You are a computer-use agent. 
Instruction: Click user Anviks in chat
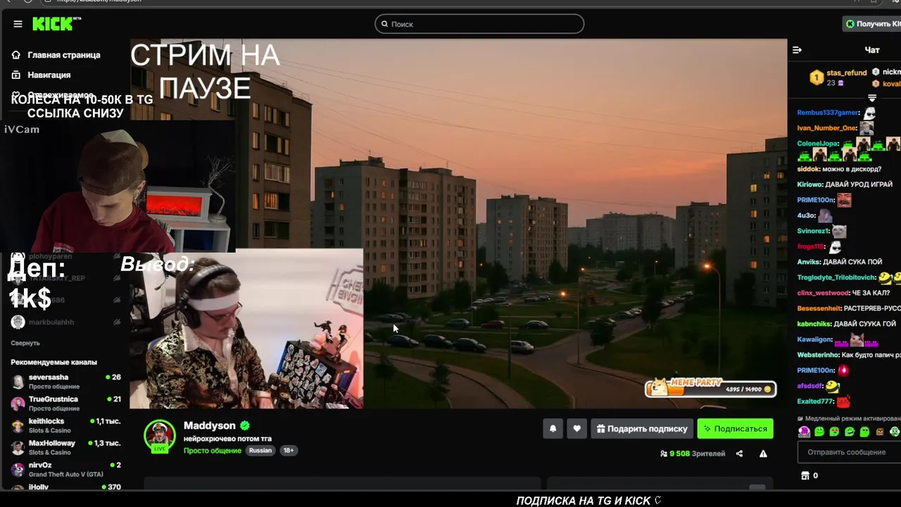808,262
